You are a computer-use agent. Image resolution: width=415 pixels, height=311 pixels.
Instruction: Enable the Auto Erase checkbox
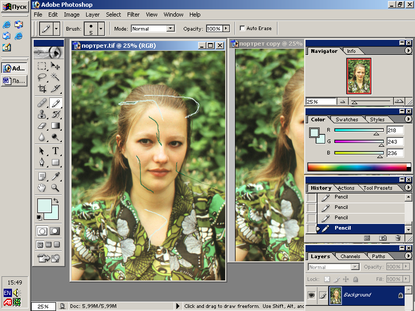click(x=242, y=29)
